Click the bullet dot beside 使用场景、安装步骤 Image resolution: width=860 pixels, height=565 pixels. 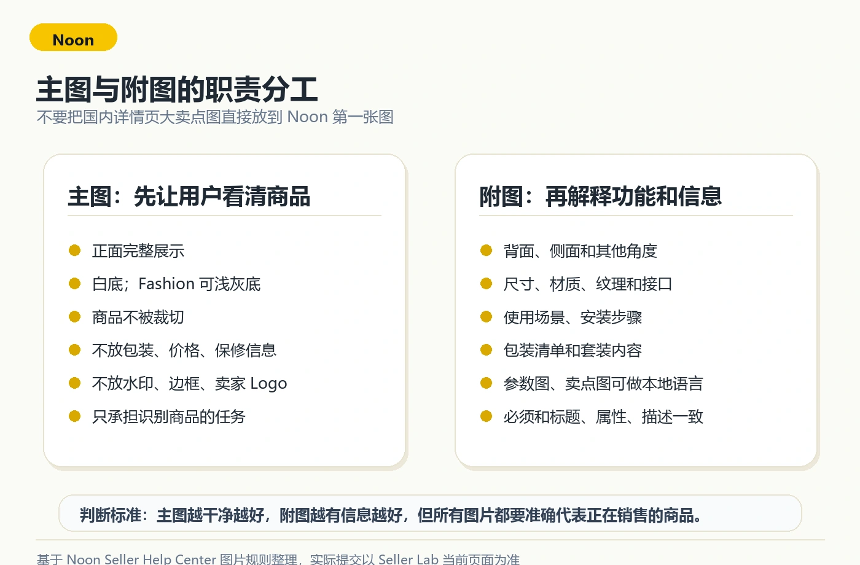coord(487,316)
